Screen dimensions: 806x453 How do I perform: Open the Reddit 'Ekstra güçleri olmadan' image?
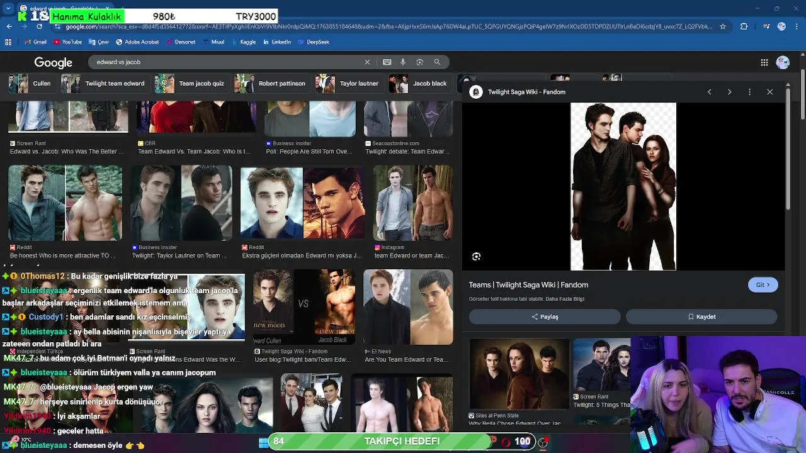(302, 203)
